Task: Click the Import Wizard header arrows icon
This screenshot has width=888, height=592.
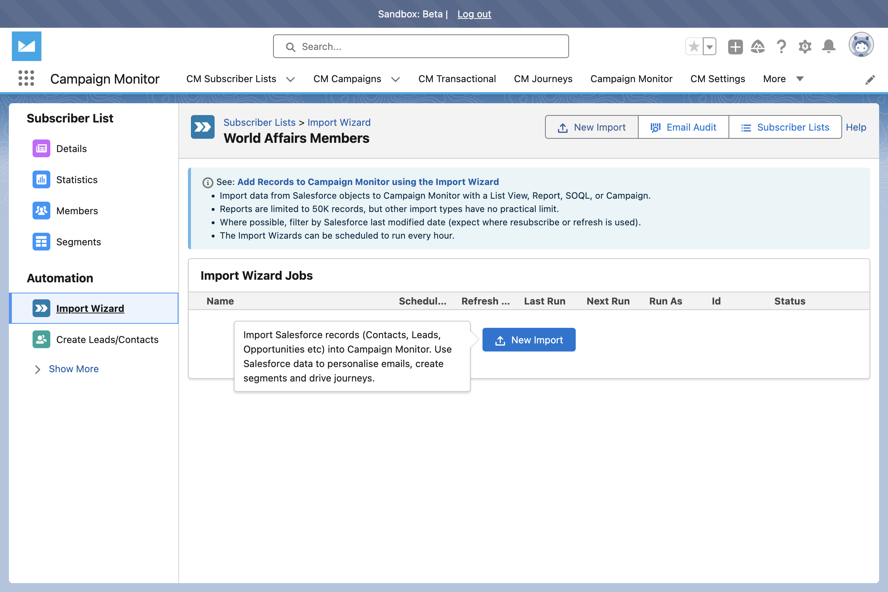Action: coord(203,127)
